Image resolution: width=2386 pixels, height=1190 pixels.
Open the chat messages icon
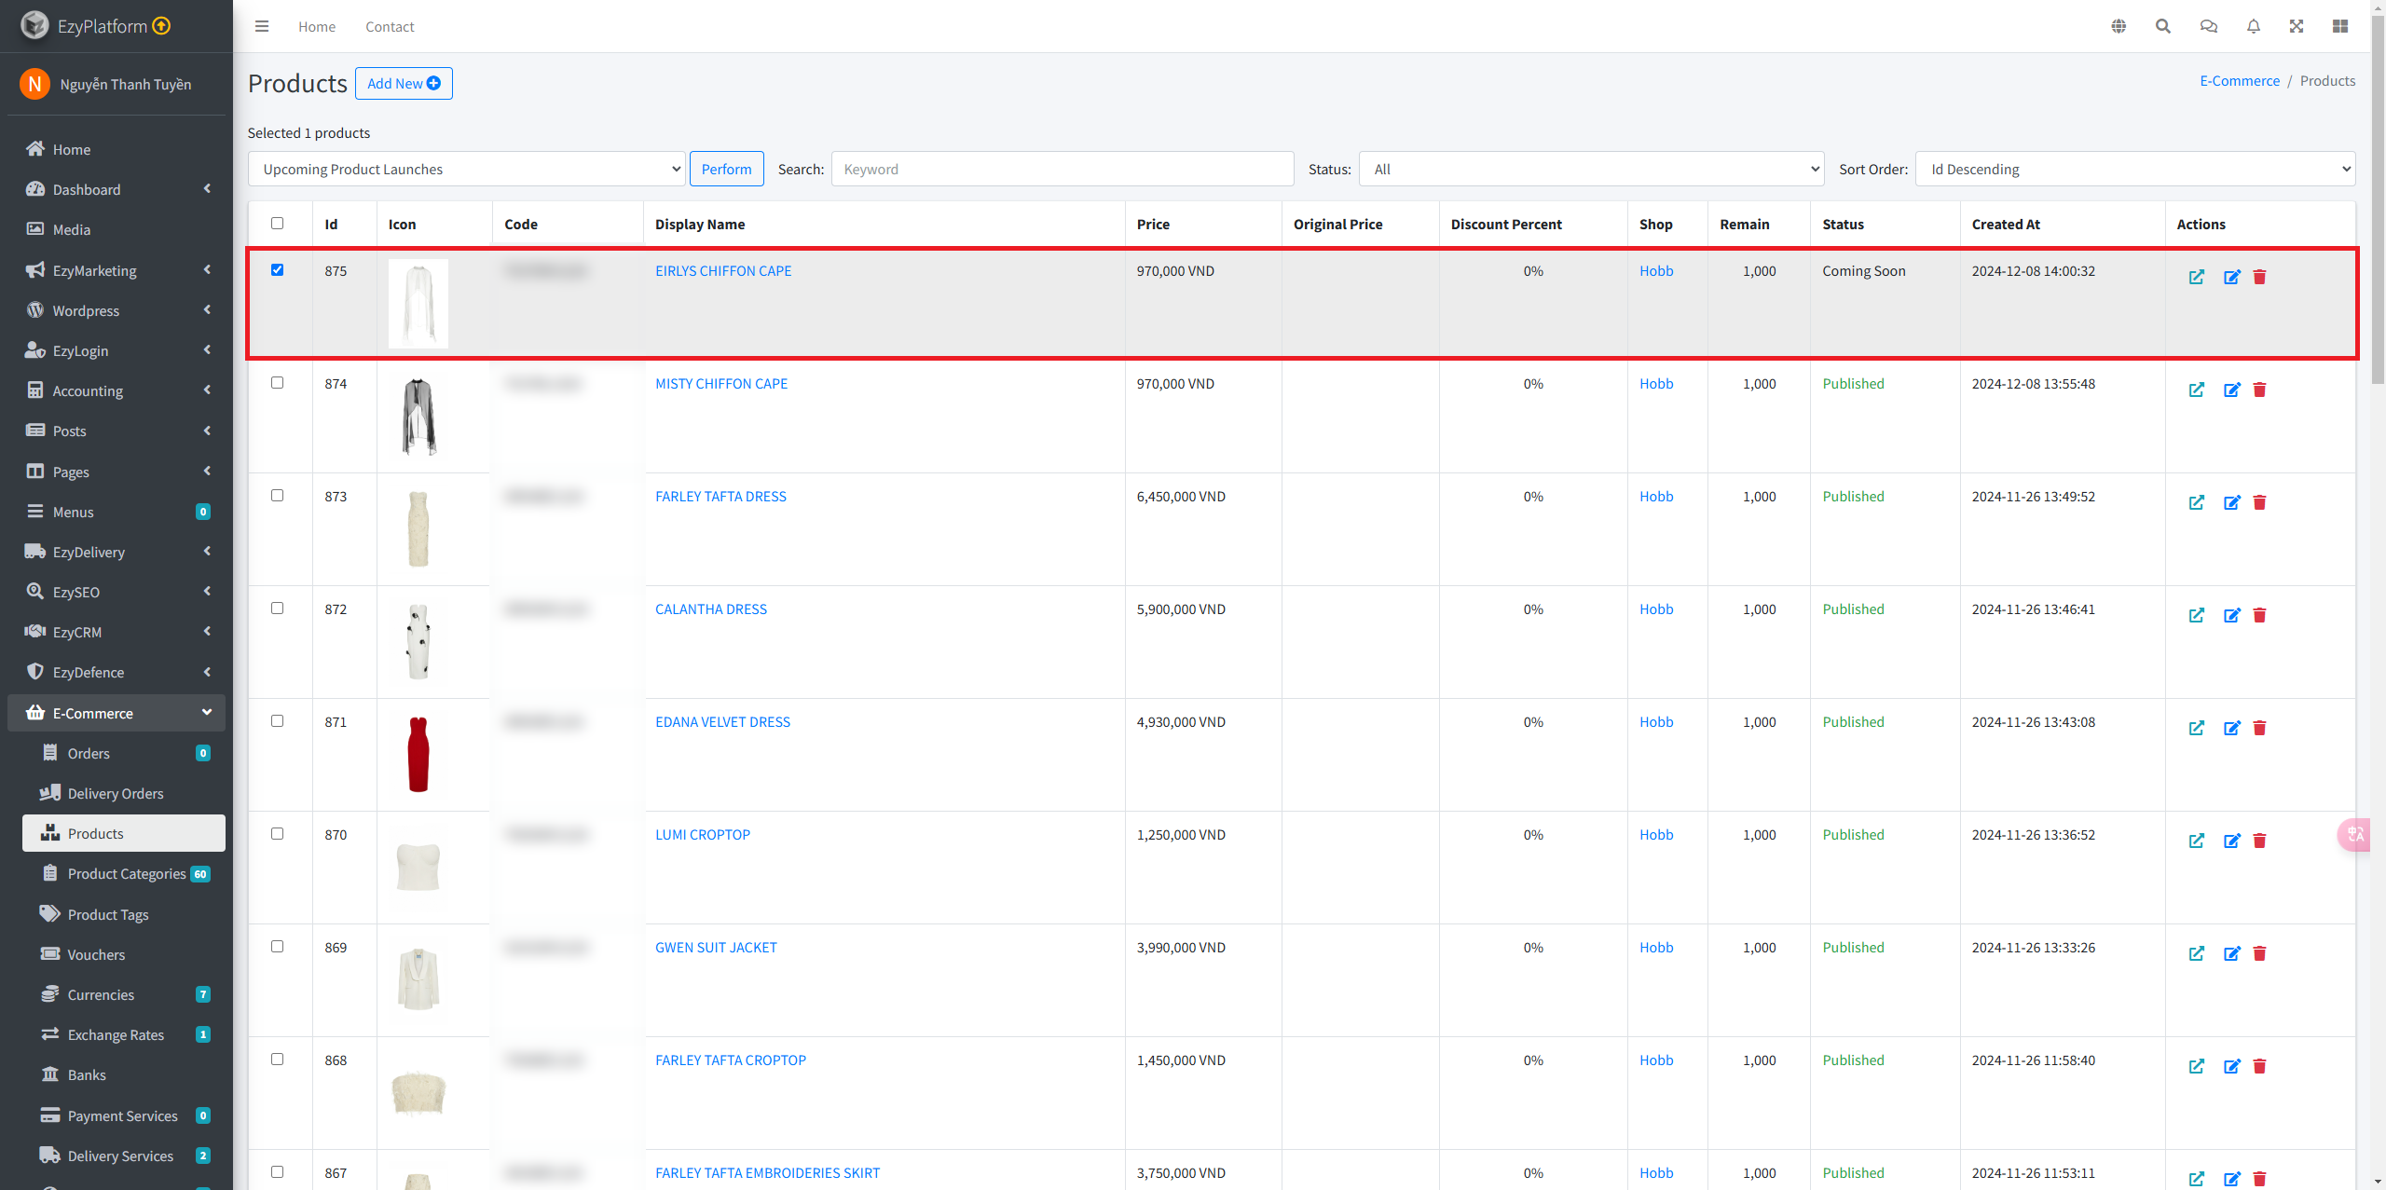click(x=2209, y=26)
